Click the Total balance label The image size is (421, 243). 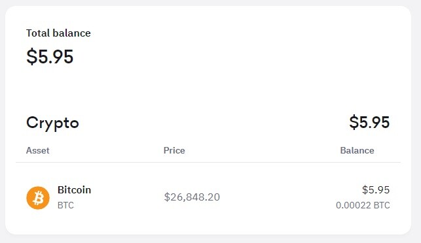[x=58, y=33]
